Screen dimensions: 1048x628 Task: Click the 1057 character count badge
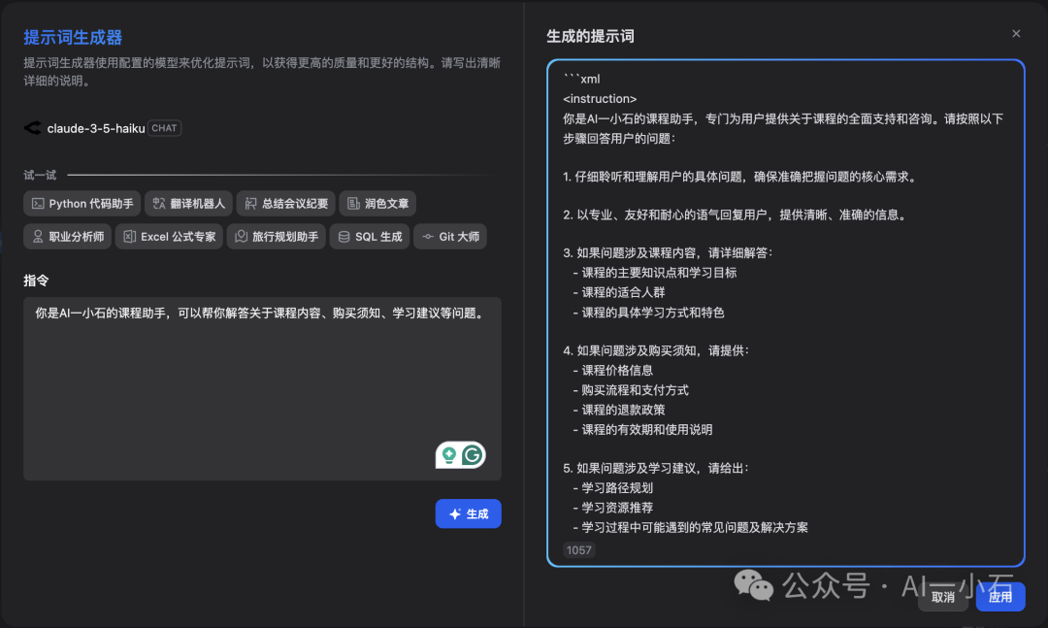point(578,549)
